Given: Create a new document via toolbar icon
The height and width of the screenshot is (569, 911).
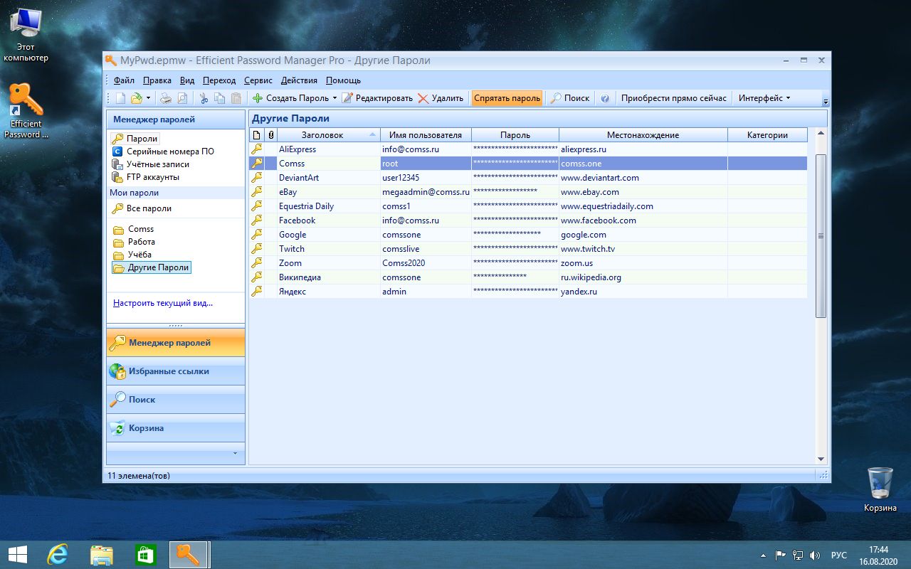Looking at the screenshot, I should coord(120,97).
